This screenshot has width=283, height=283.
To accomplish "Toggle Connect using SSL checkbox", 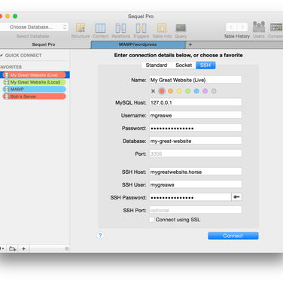I will 151,220.
